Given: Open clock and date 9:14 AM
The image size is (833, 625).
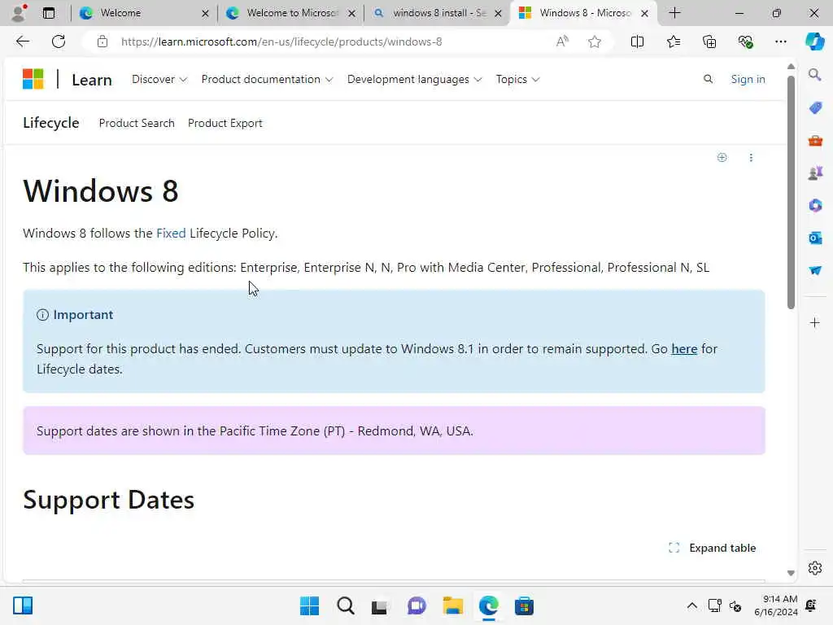Looking at the screenshot, I should click(x=775, y=605).
